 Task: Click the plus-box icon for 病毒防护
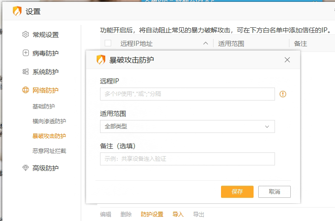[26, 53]
